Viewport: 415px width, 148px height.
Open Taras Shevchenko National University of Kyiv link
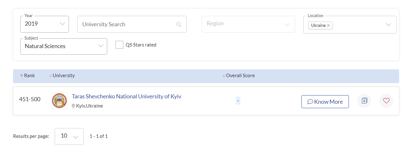pos(127,96)
